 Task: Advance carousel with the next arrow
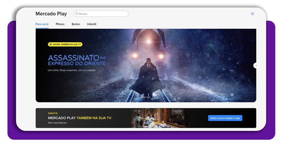tap(256, 65)
